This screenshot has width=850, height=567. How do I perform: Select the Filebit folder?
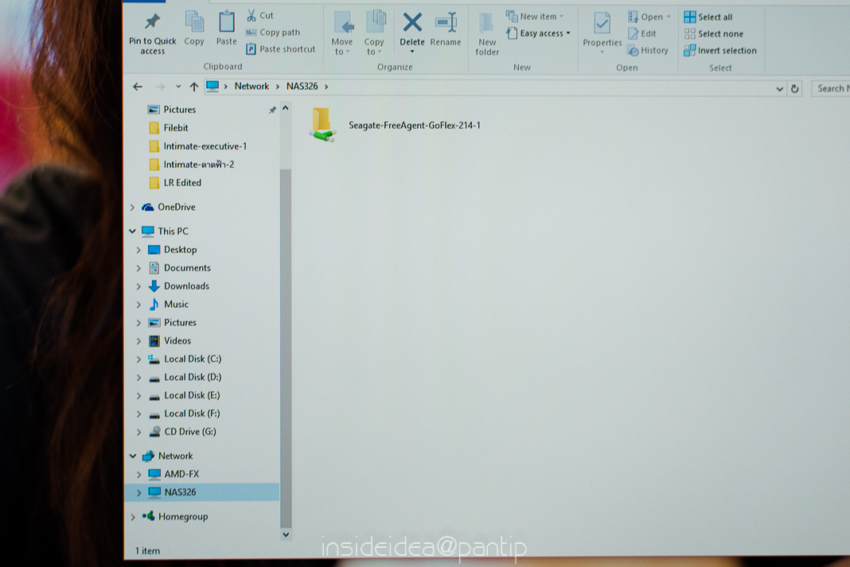click(169, 128)
